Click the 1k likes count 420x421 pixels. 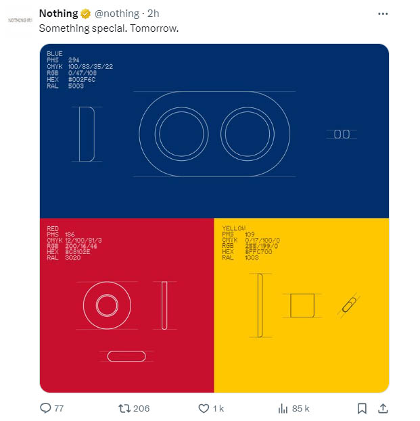click(218, 408)
